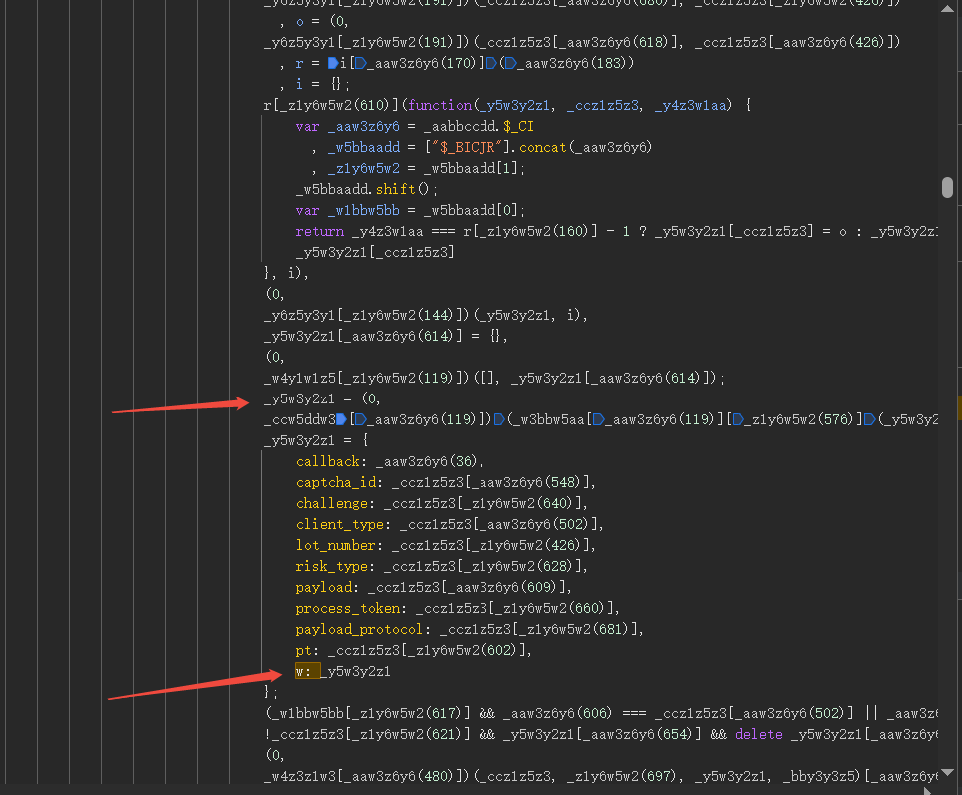Click the 'o = (0,' declaration
Screen dimensions: 962x795
322,21
